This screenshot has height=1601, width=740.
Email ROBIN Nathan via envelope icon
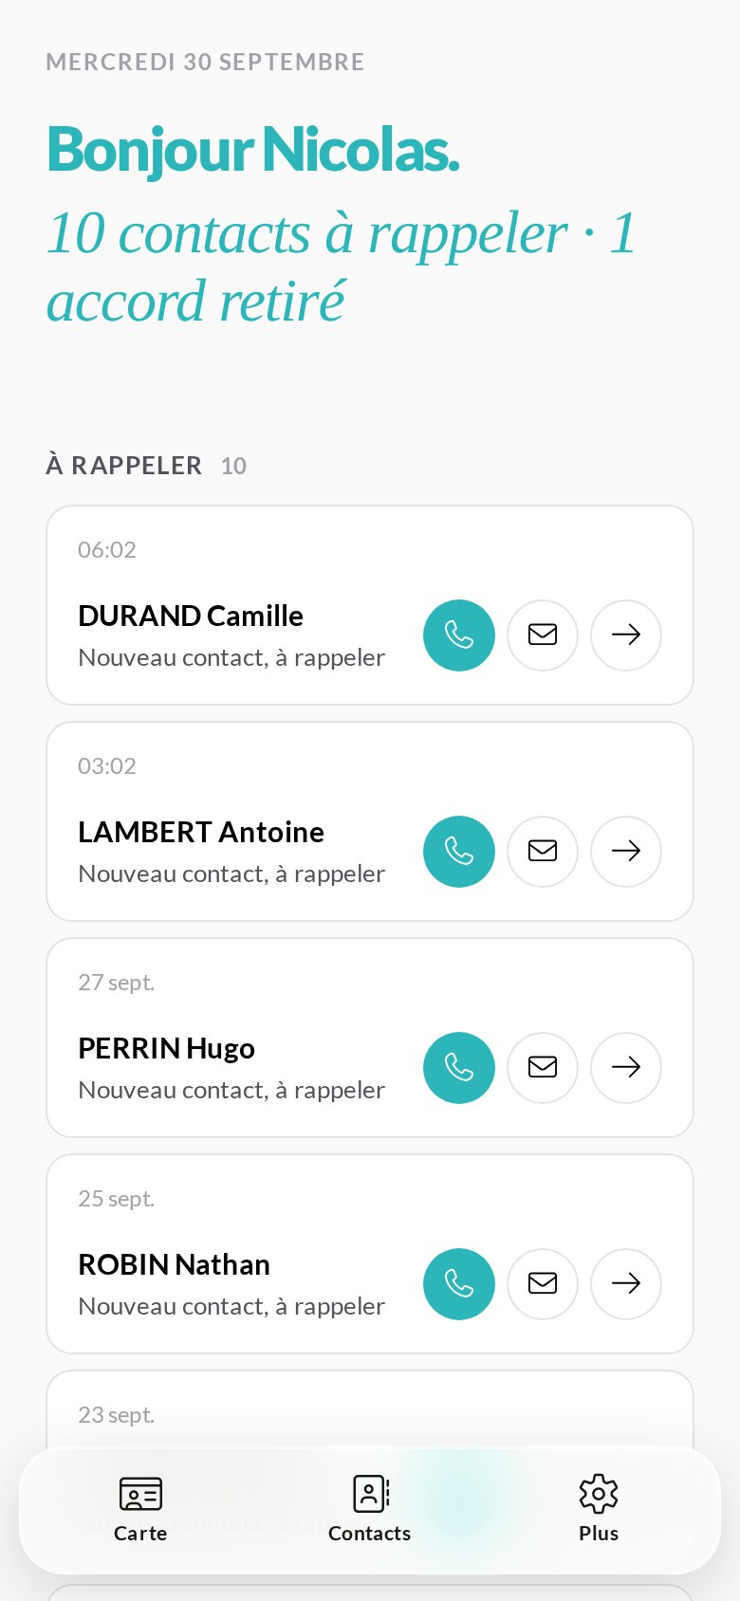click(543, 1284)
